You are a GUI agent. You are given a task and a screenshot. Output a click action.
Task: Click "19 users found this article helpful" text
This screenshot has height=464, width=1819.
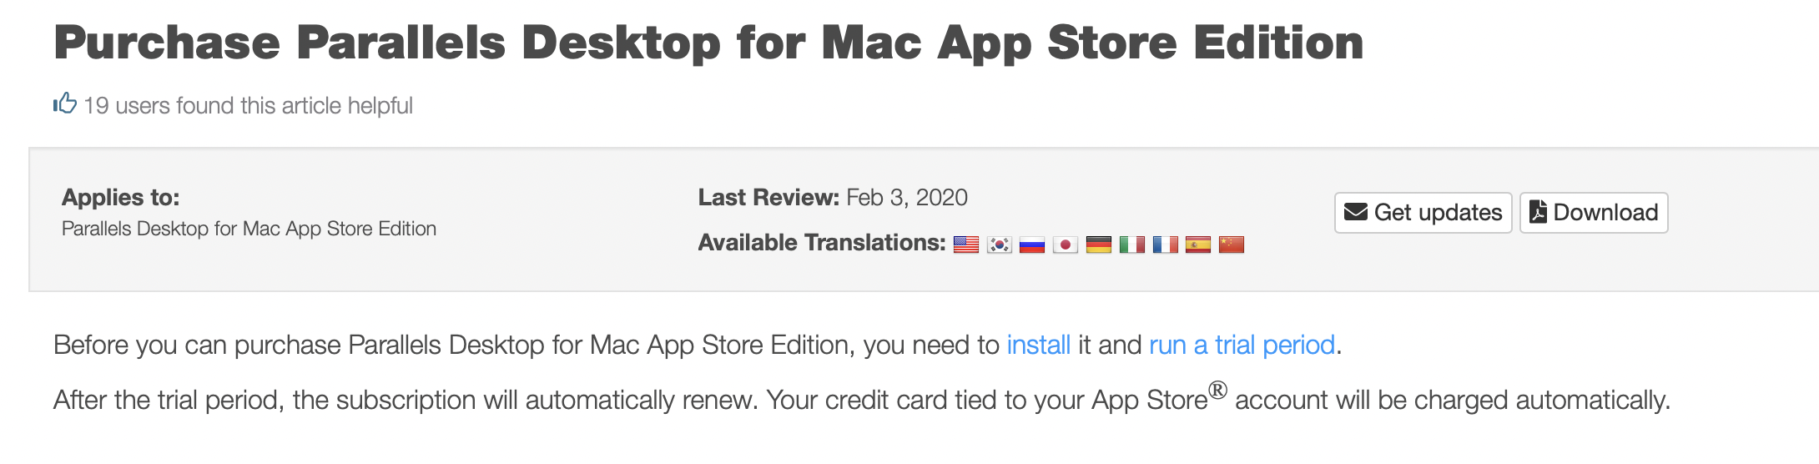click(248, 106)
